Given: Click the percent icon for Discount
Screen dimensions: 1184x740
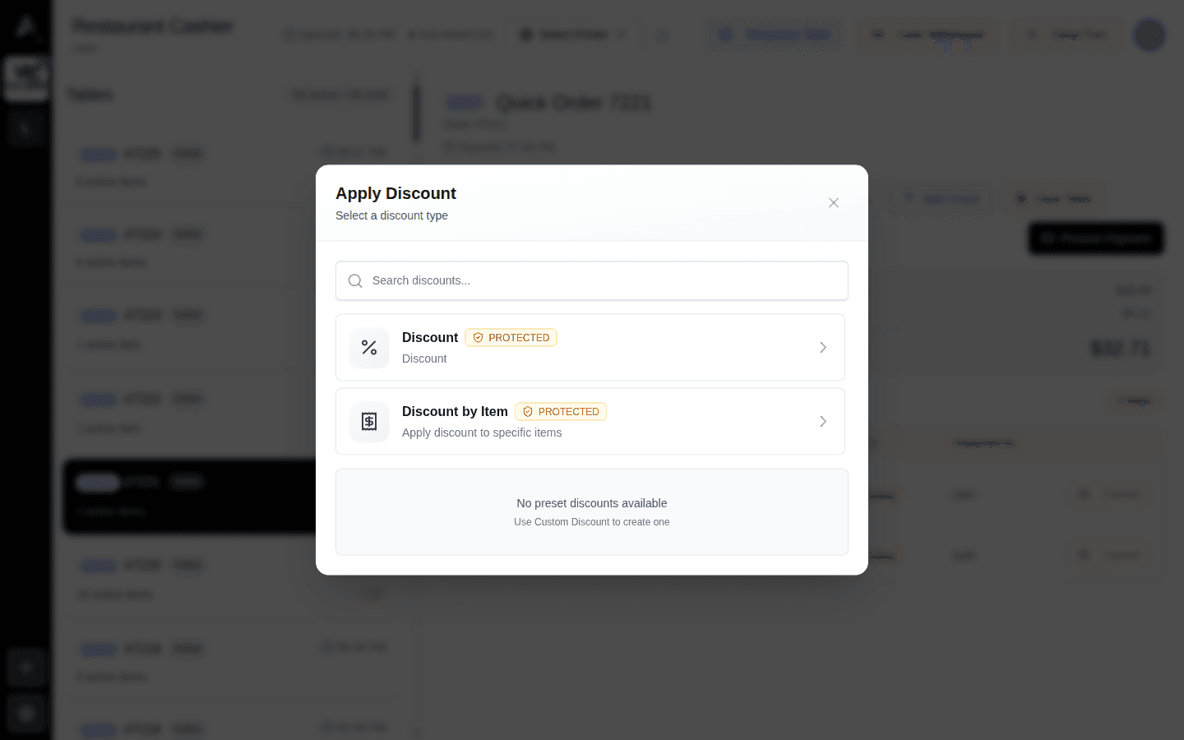Looking at the screenshot, I should [369, 348].
